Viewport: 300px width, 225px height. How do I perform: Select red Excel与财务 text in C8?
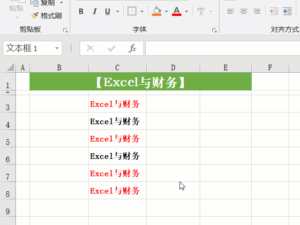click(115, 191)
